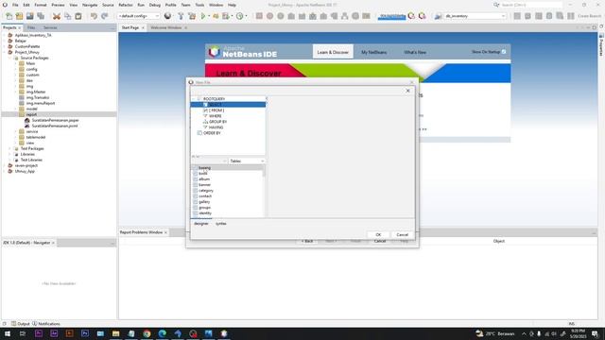605x340 pixels.
Task: Click in the Search input field
Action: [531, 5]
